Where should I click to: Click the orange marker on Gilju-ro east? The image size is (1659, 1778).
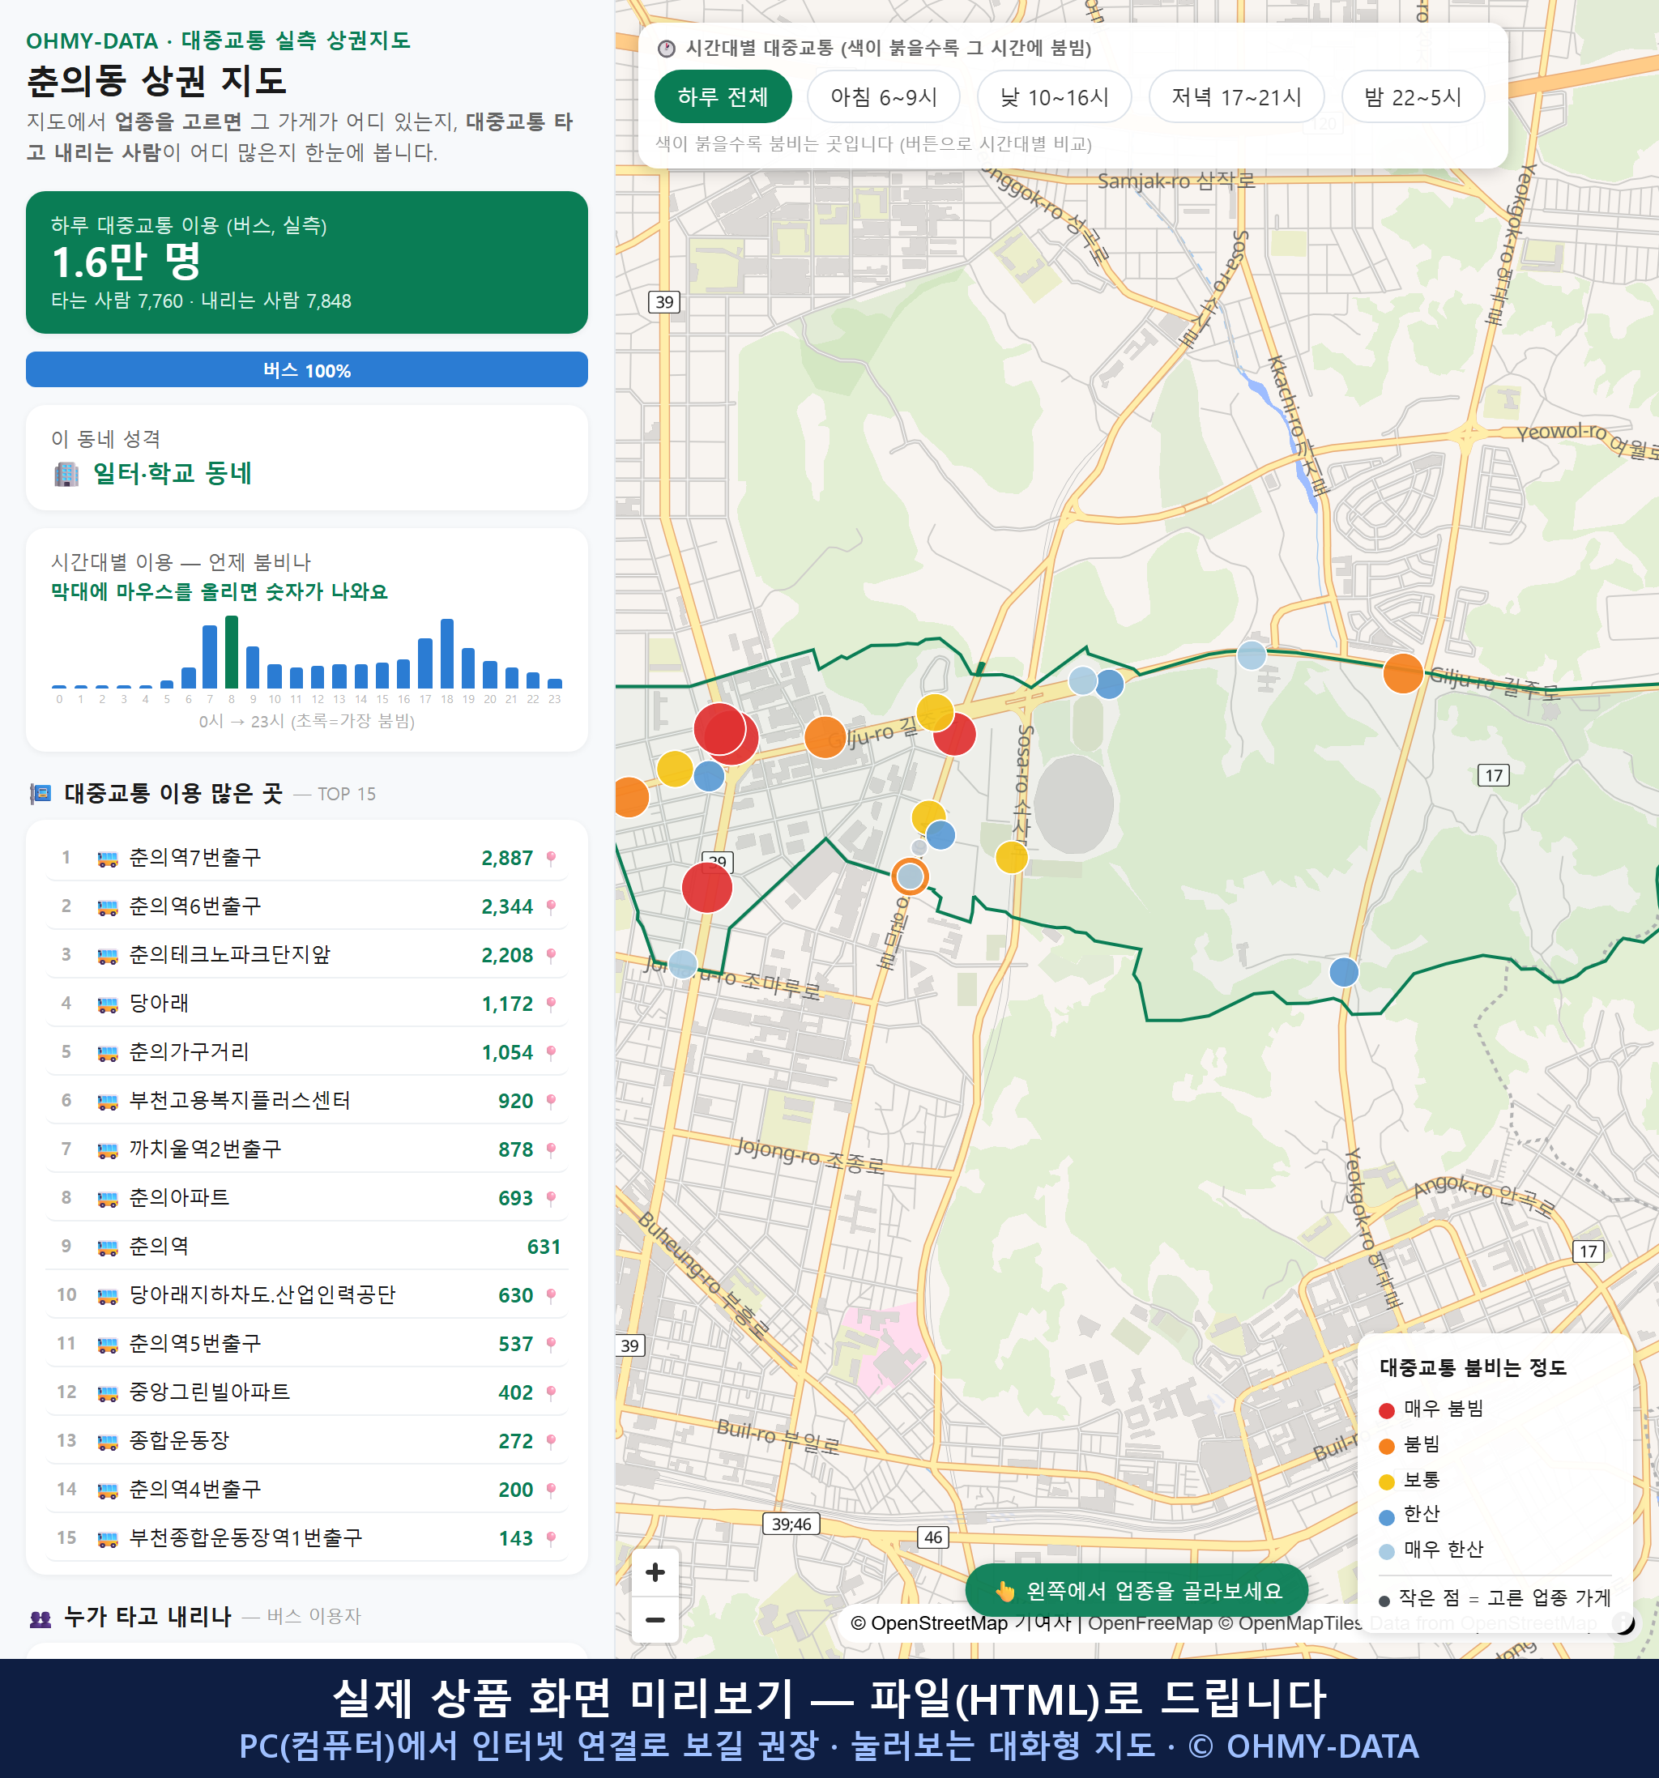[x=1402, y=673]
